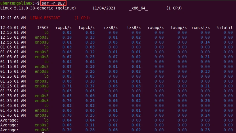
Task: Click '0.21' in the 01:05:01 AM enp0s8 row
Action: (x=205, y=57)
